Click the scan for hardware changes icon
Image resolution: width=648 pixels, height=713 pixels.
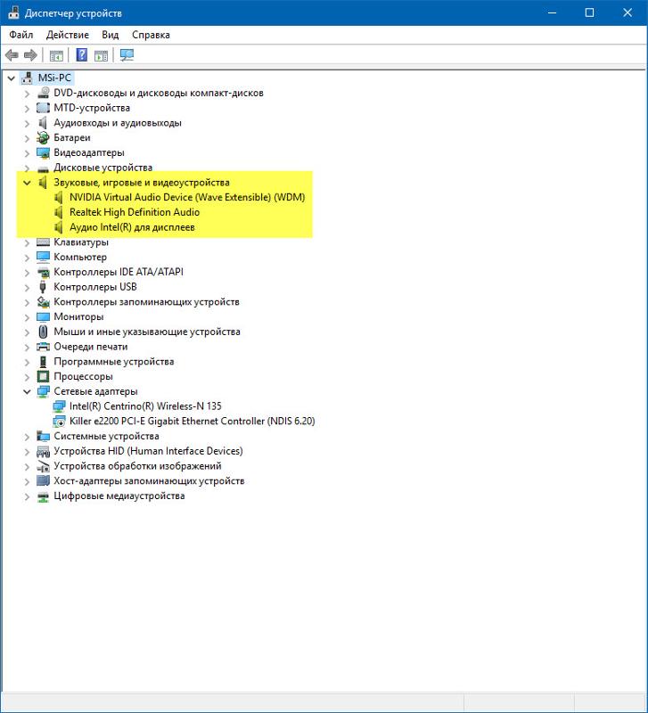(x=127, y=55)
